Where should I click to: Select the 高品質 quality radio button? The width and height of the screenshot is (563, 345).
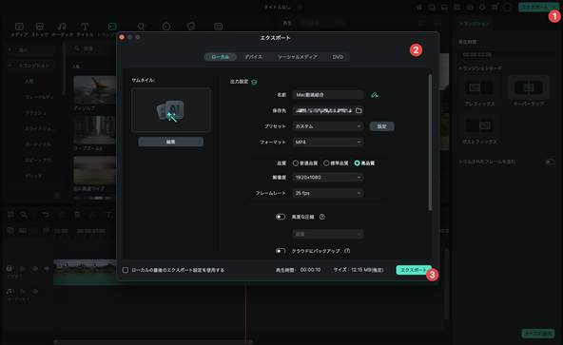click(x=357, y=163)
